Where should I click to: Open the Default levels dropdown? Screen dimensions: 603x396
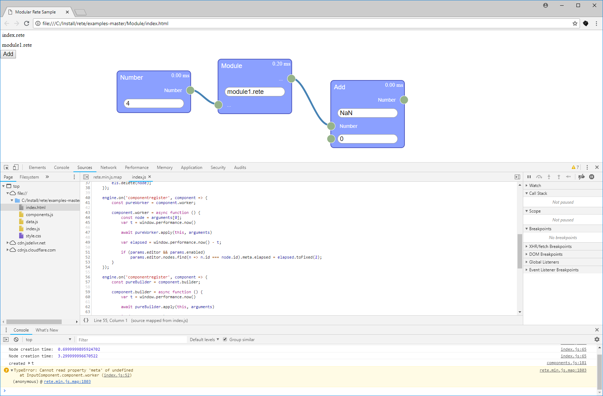coord(204,339)
